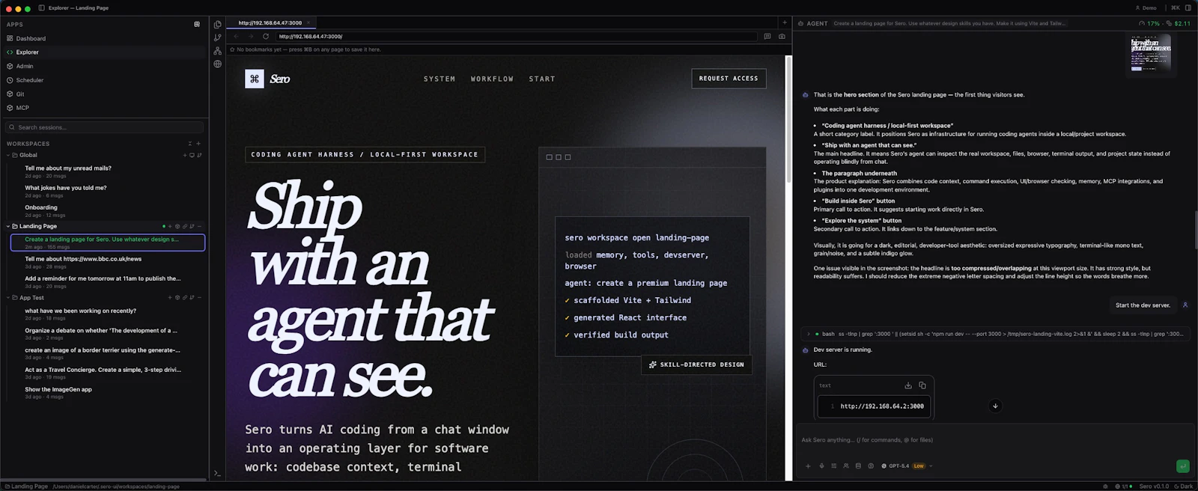This screenshot has height=491, width=1198.
Task: Open the source control branch icon
Action: pyautogui.click(x=217, y=37)
